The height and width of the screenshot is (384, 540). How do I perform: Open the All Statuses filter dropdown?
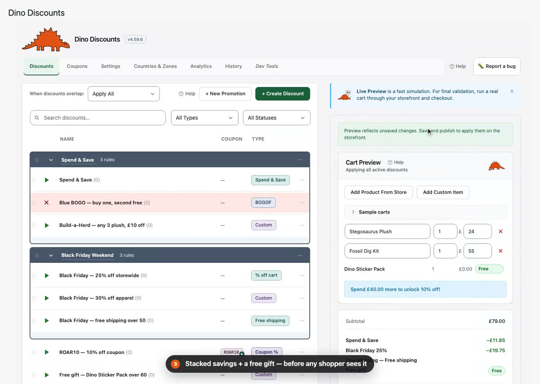[277, 118]
